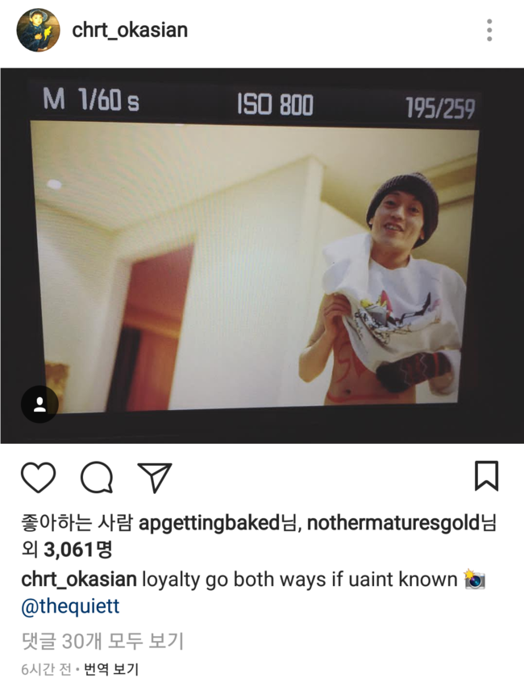The height and width of the screenshot is (678, 524).
Task: Tap 번역 보기 to see translation
Action: coord(111,669)
